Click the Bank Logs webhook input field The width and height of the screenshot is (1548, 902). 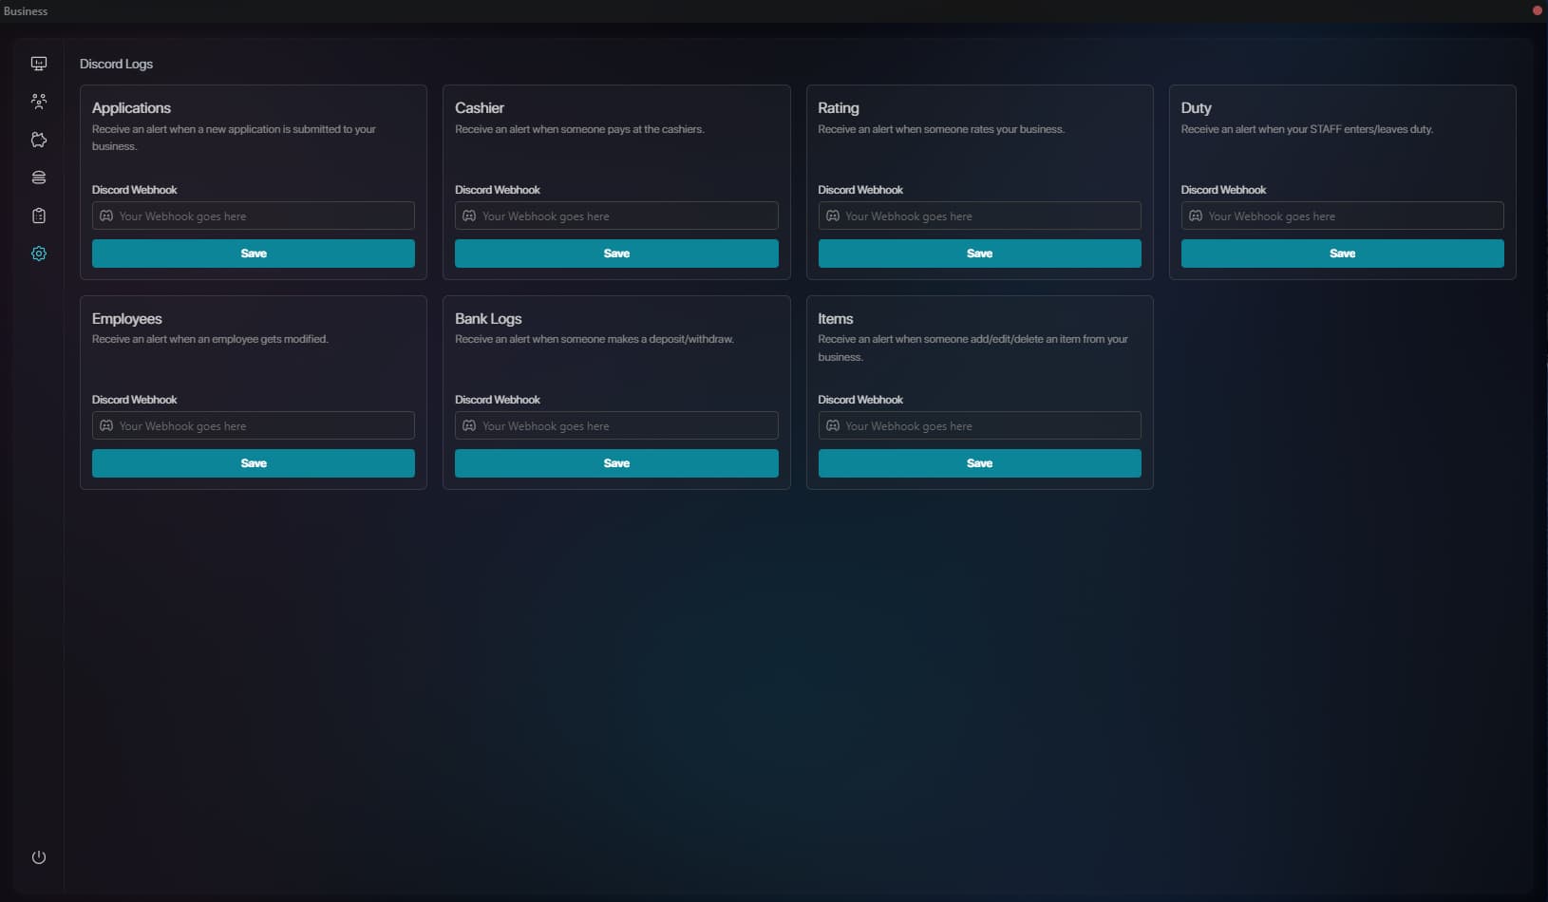[x=616, y=425]
